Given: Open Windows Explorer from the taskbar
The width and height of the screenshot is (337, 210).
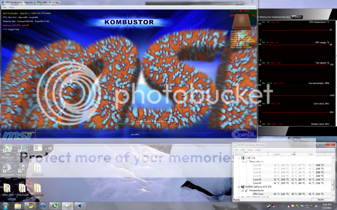Looking at the screenshot, I should click(x=18, y=206).
